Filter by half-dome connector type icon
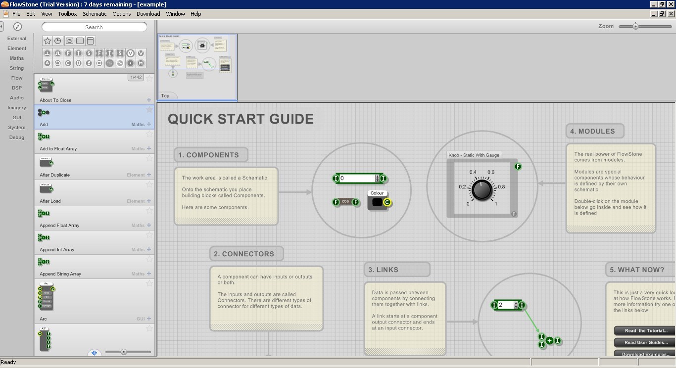The height and width of the screenshot is (368, 676). (58, 63)
